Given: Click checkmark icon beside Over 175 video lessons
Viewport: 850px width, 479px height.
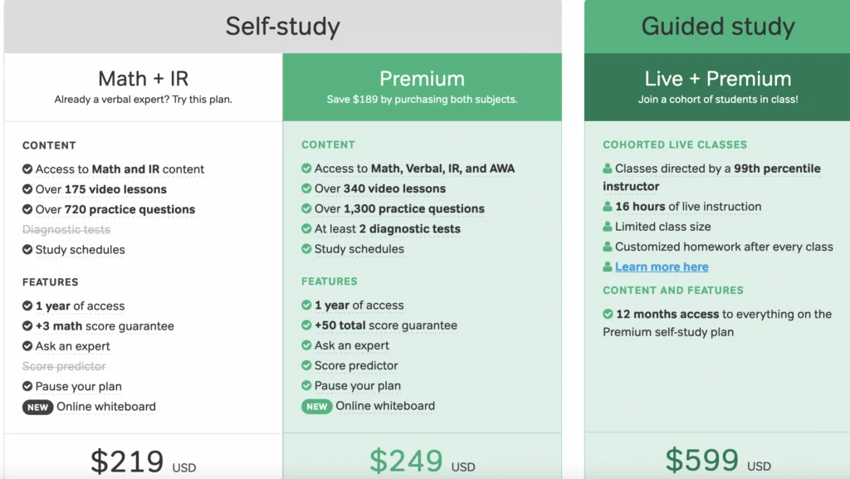Looking at the screenshot, I should click(x=27, y=189).
